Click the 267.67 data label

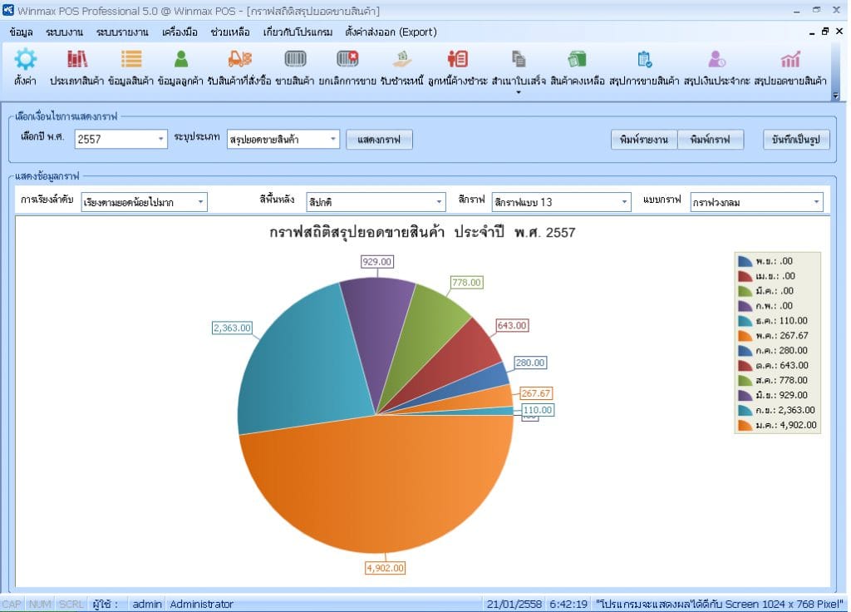click(x=536, y=393)
